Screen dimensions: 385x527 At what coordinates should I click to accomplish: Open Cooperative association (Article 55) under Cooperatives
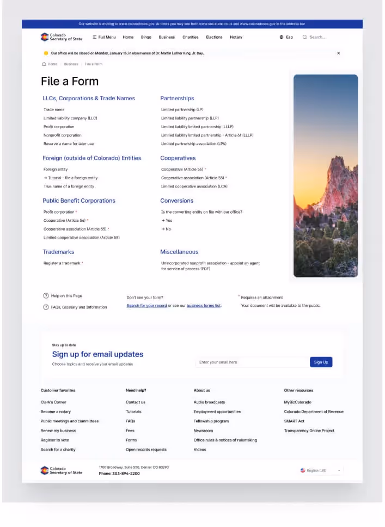pyautogui.click(x=193, y=178)
